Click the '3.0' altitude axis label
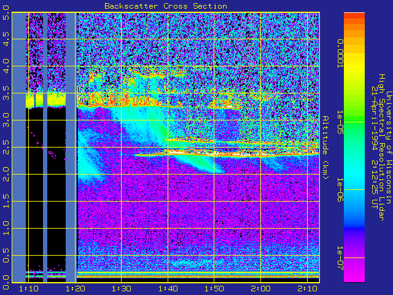The image size is (393, 295). coord(6,120)
